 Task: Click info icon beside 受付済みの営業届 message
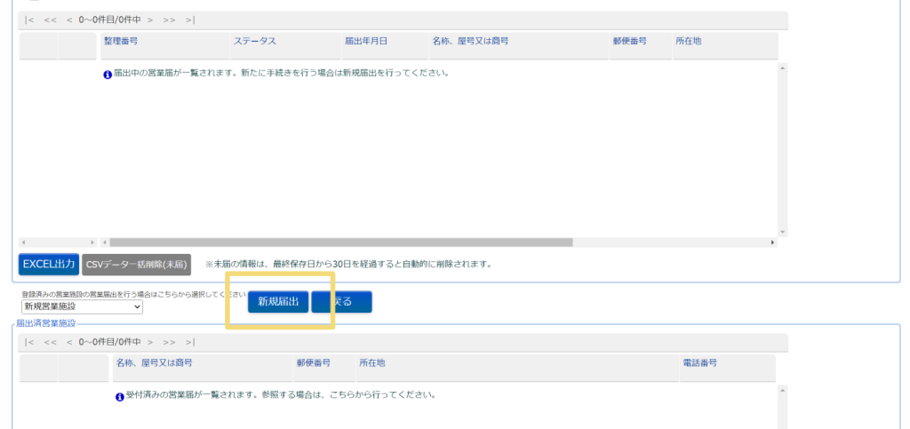120,396
